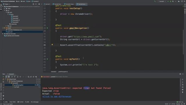Screen dimensions: 186x105
Task: Hide the Project panel with the minimize icon
Action: (42, 4)
